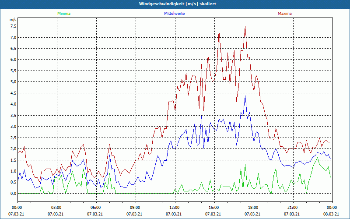This screenshot has height=219, width=350.
Task: Click the y-axis value '2,5'
Action: (13, 138)
